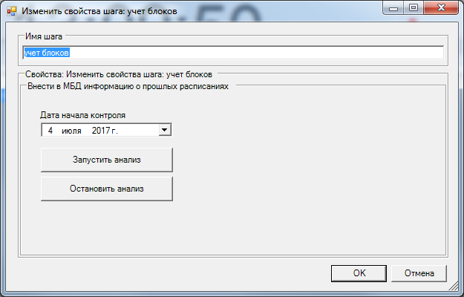Click the empty part of the step name field

point(256,53)
